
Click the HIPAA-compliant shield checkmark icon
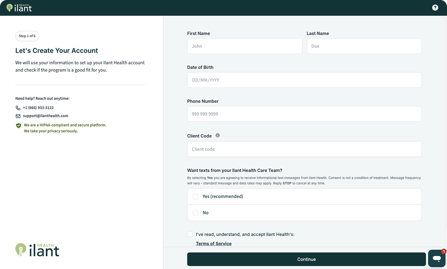[x=18, y=126]
